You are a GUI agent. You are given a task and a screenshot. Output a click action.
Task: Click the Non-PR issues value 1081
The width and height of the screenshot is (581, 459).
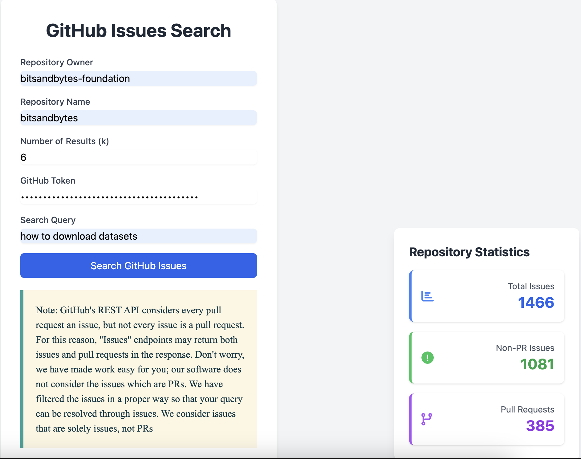click(x=537, y=364)
